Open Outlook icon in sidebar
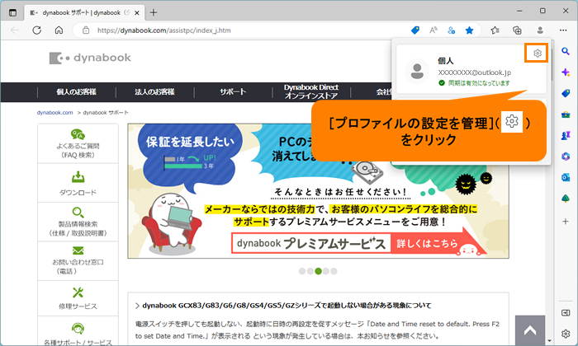The width and height of the screenshot is (578, 346). (x=566, y=178)
